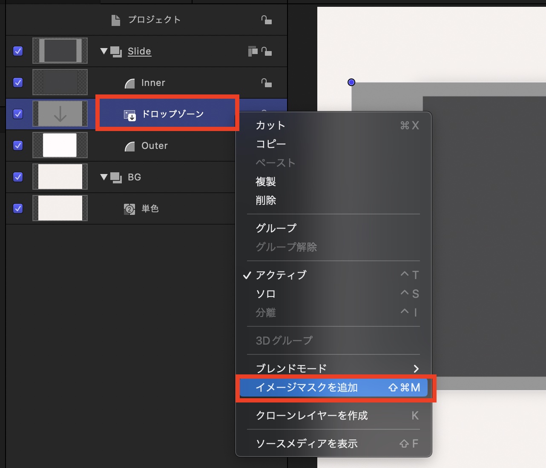Collapse the BG group disclosure triangle

[x=103, y=177]
